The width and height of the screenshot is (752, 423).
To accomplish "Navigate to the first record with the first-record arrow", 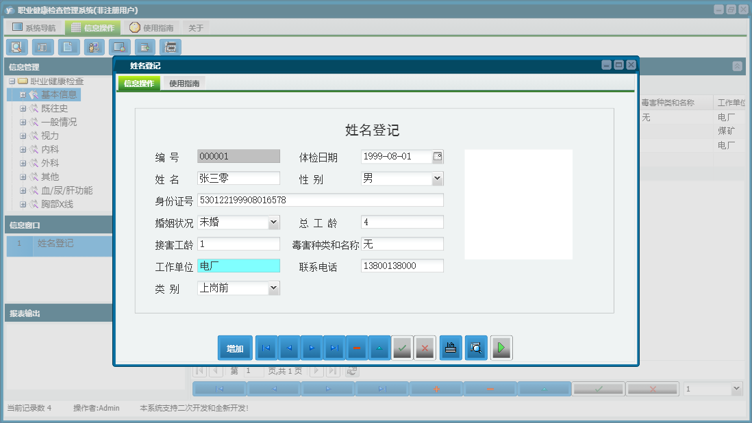I will point(266,348).
